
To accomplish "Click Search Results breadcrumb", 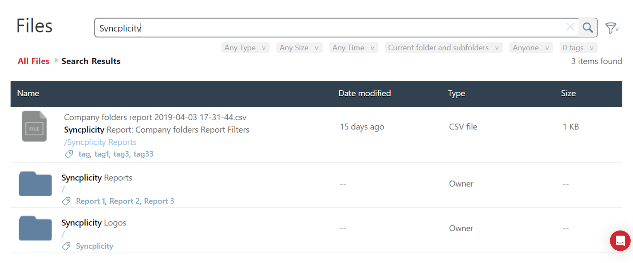I will pos(91,61).
